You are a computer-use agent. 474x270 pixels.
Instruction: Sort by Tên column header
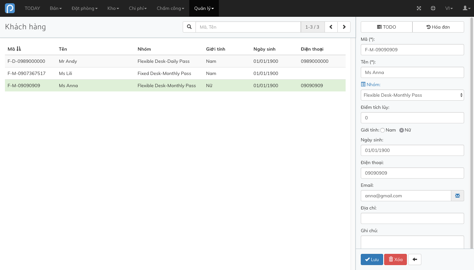tap(63, 49)
